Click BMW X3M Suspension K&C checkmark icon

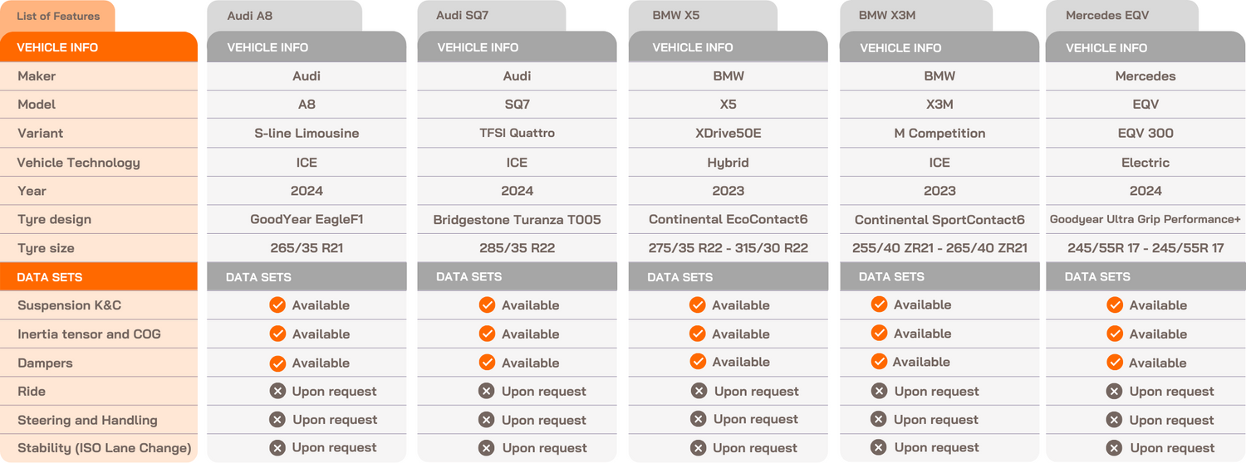[879, 305]
